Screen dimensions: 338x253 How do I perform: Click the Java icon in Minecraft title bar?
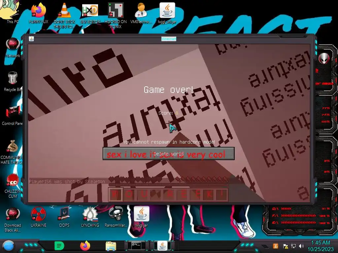coord(31,39)
